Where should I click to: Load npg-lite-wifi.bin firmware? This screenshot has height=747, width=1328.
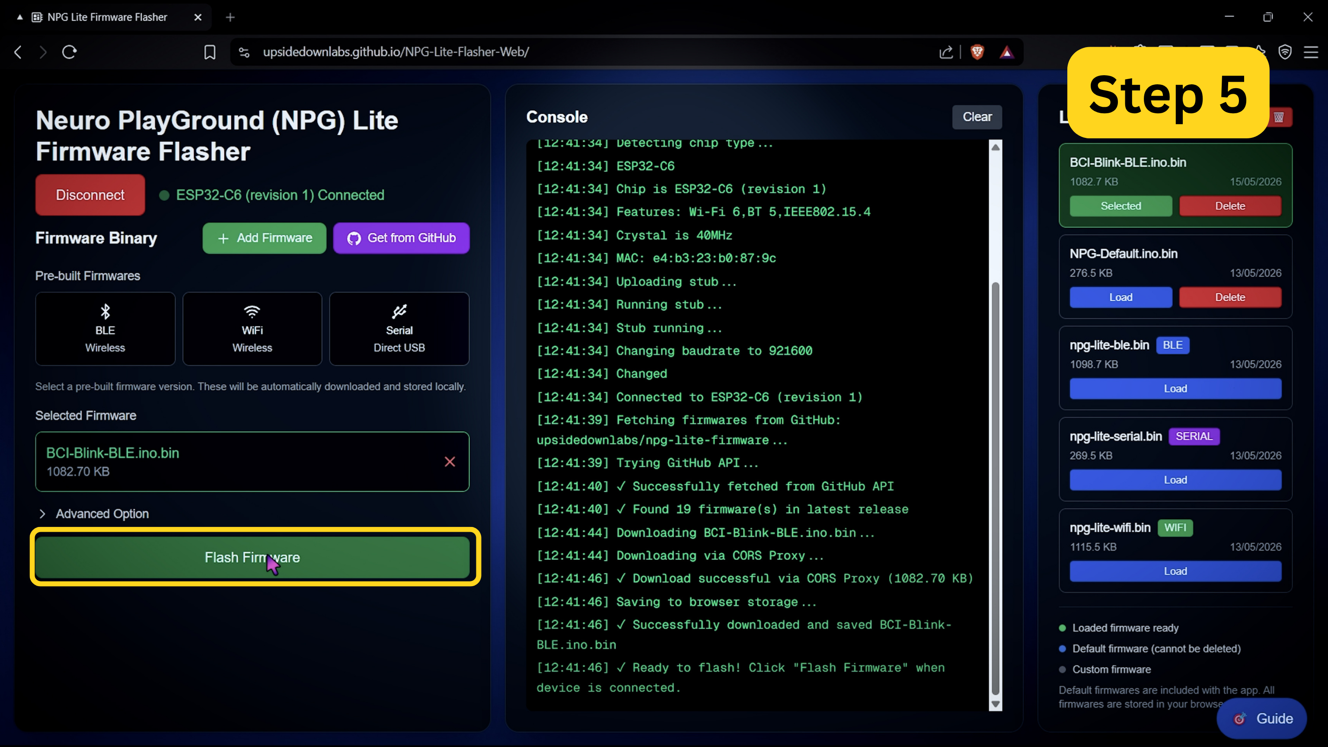click(x=1175, y=571)
